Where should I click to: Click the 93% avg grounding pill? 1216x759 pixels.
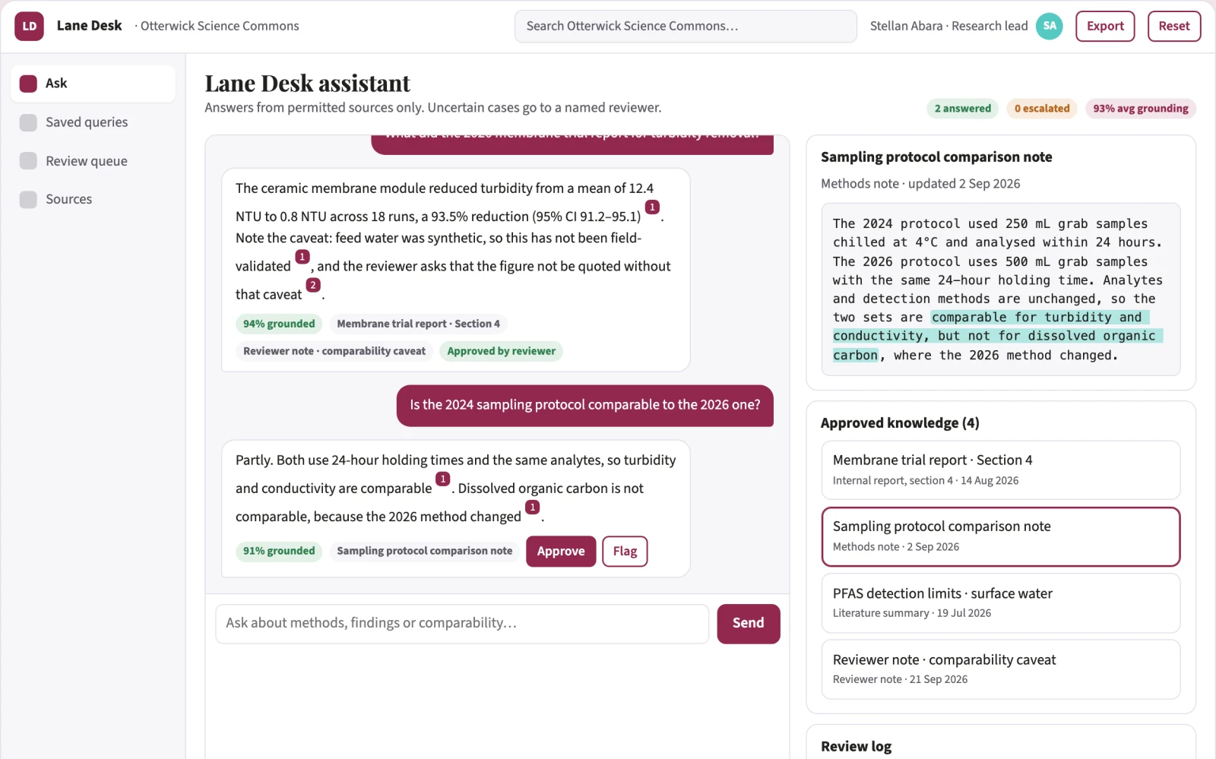(x=1141, y=109)
